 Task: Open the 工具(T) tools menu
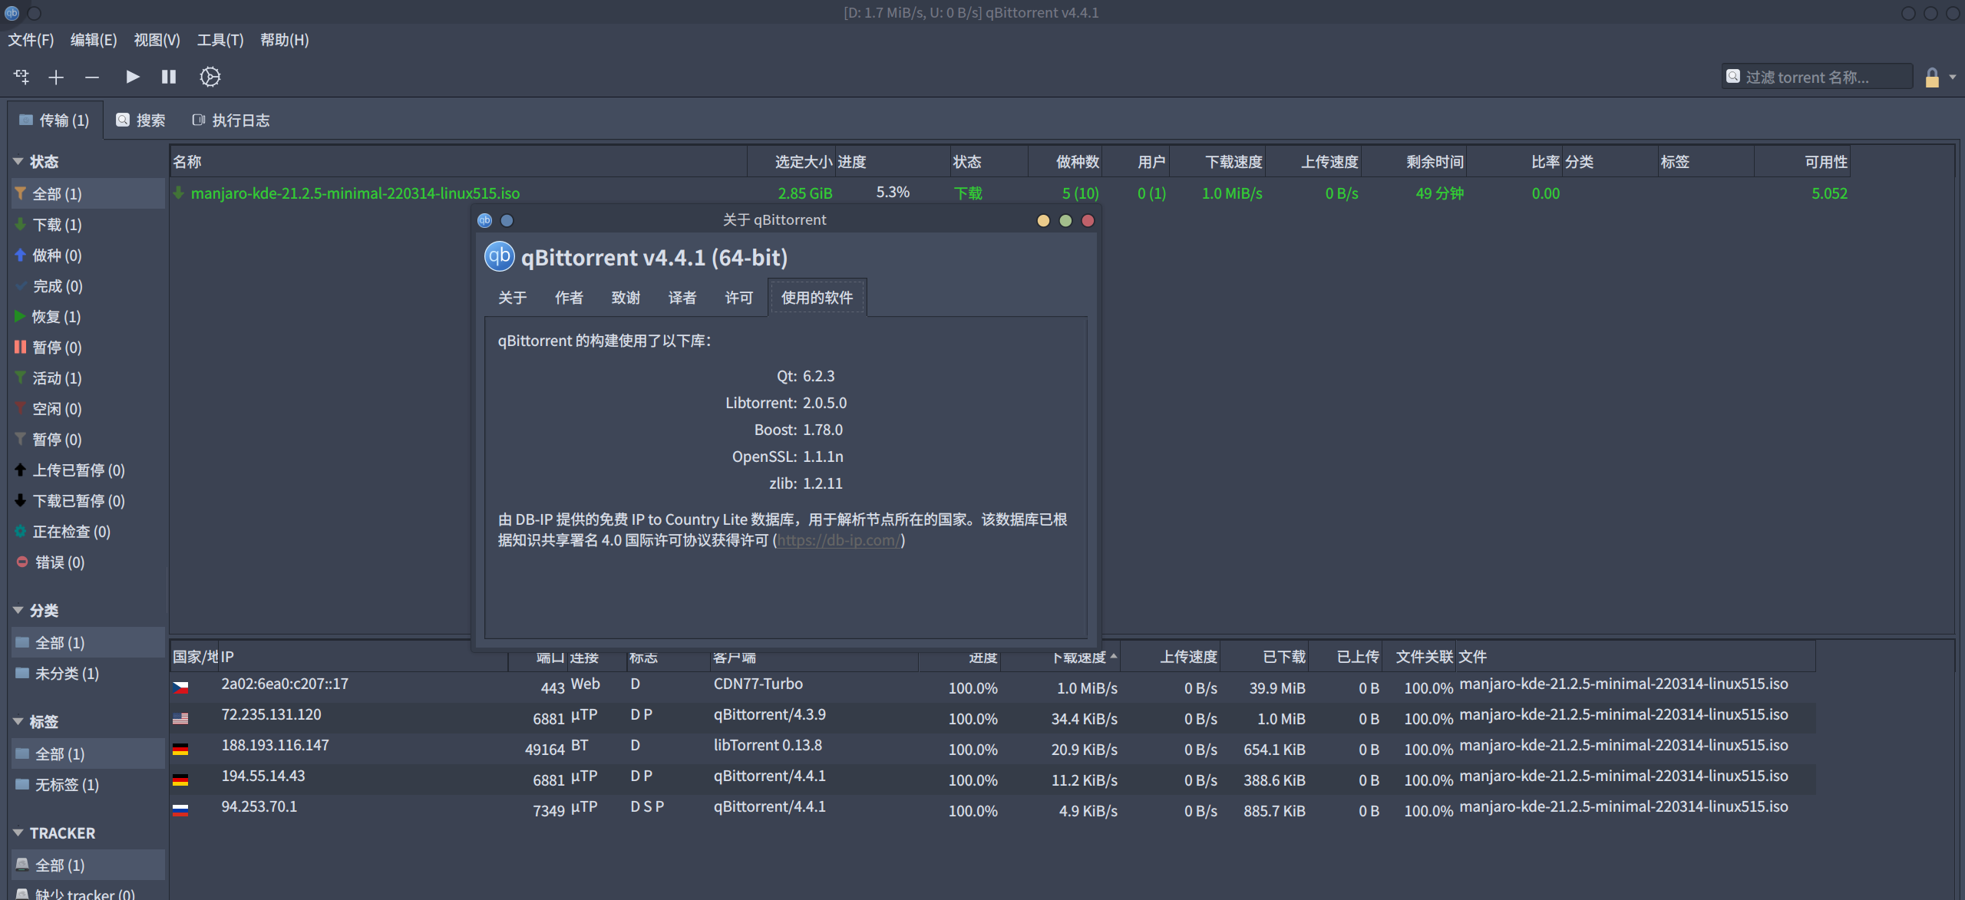point(220,40)
